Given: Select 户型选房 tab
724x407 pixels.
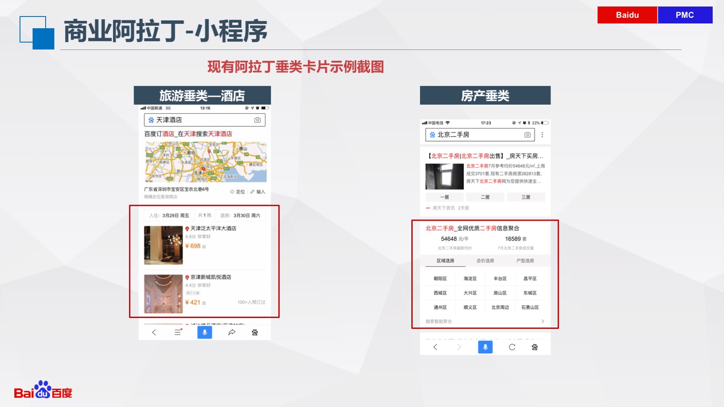Looking at the screenshot, I should click(525, 261).
